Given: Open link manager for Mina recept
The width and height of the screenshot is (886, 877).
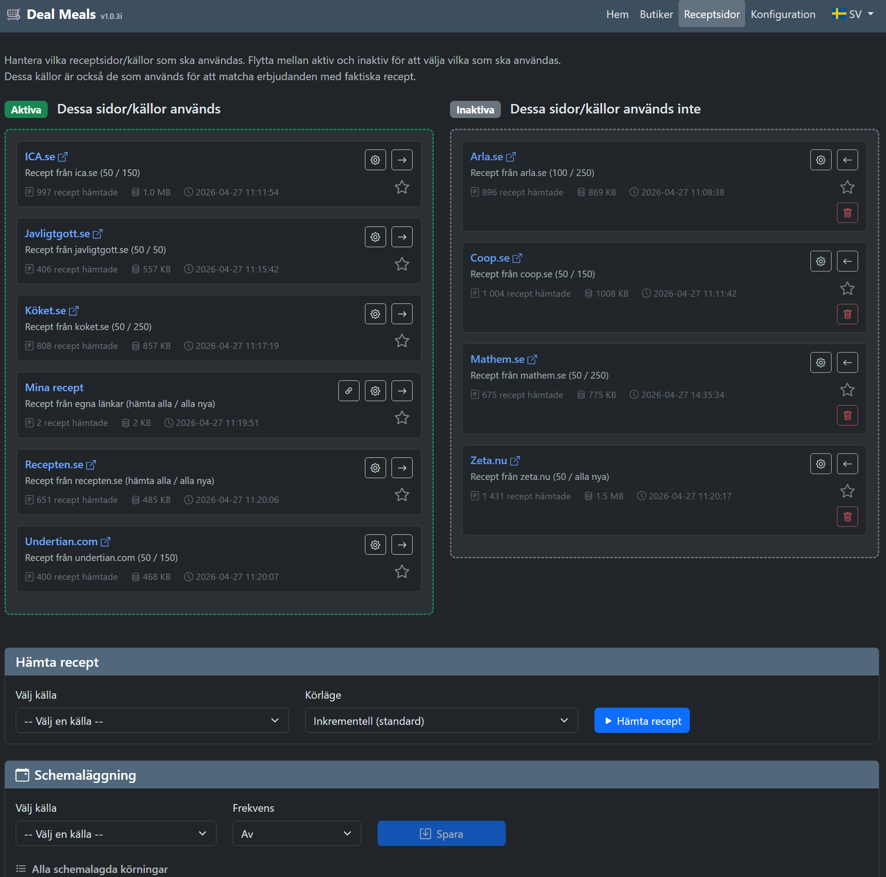Looking at the screenshot, I should tap(349, 390).
